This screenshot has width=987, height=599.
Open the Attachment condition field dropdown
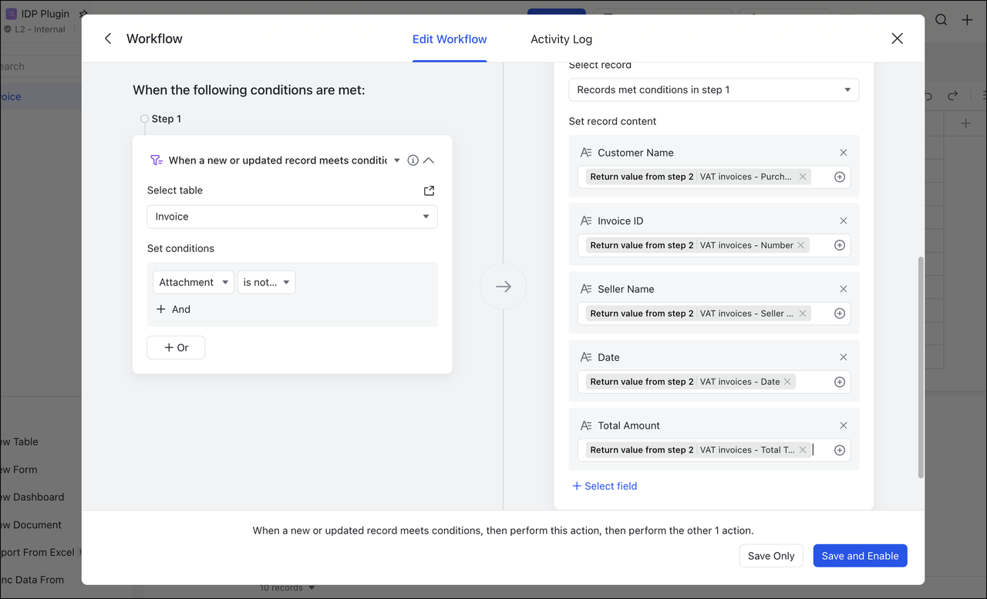point(194,282)
